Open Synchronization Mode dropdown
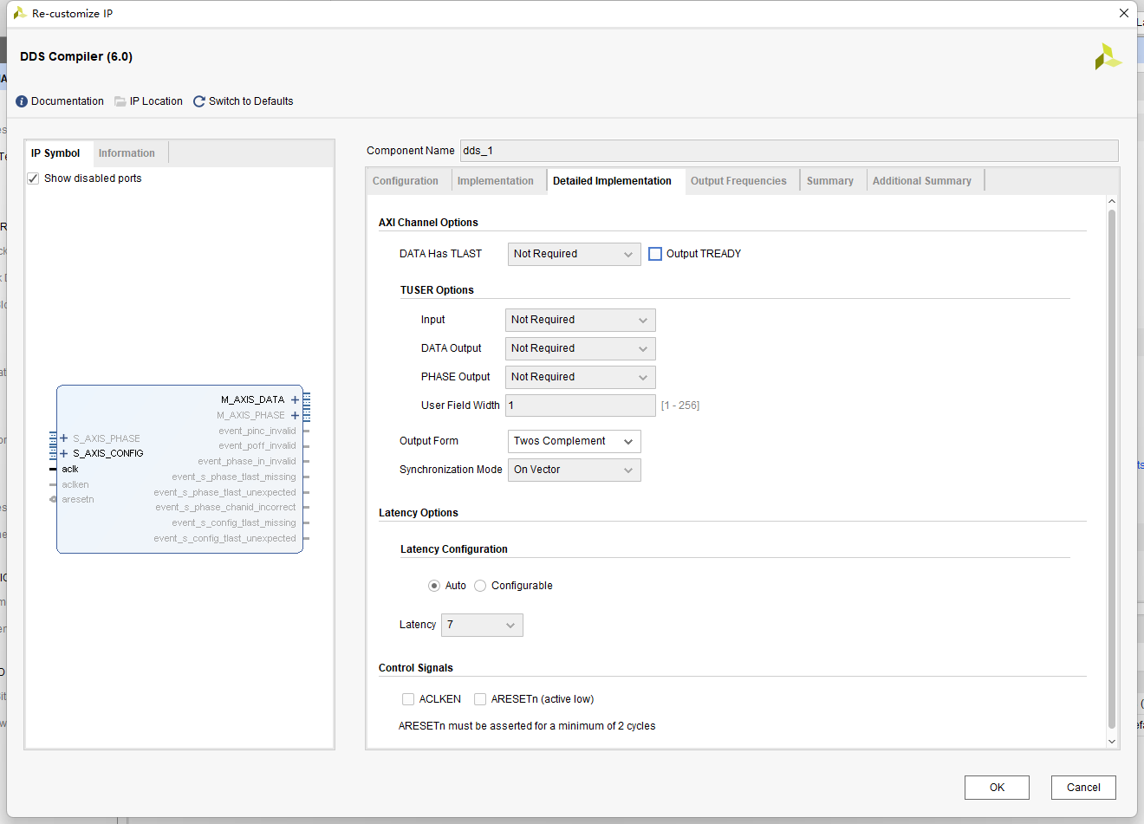The height and width of the screenshot is (824, 1144). point(574,470)
